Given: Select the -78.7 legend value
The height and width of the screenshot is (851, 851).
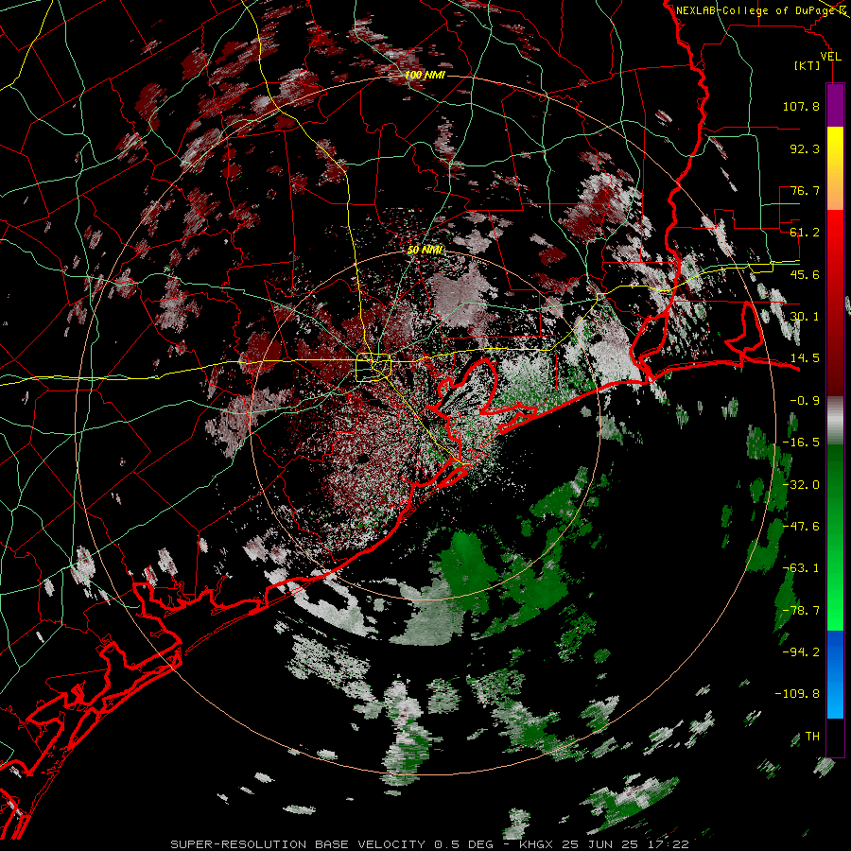Looking at the screenshot, I should point(801,611).
